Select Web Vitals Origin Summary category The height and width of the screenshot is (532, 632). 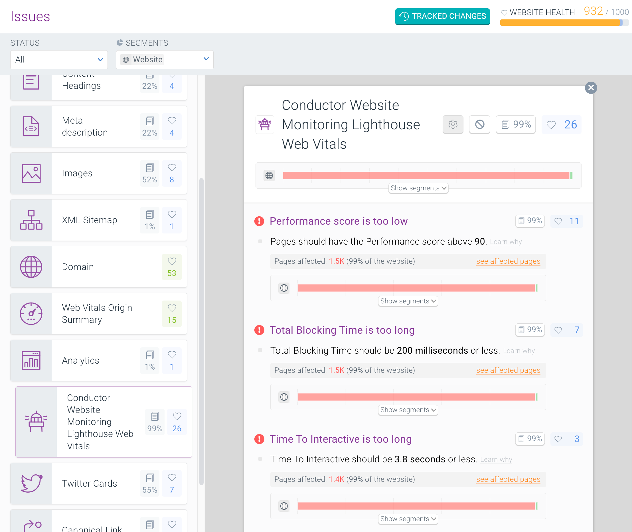point(99,314)
